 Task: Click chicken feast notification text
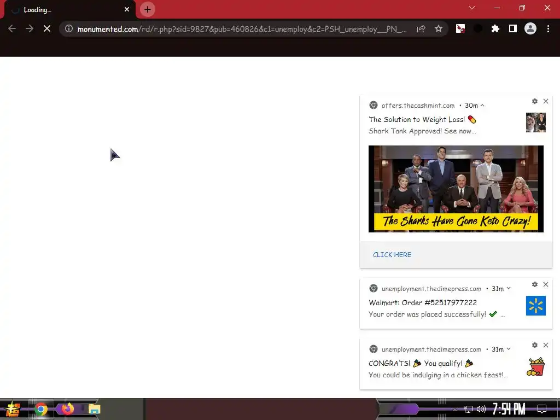pos(438,375)
